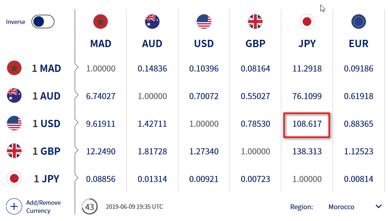Click the Morocco flag in column header
This screenshot has width=388, height=221.
101,22
